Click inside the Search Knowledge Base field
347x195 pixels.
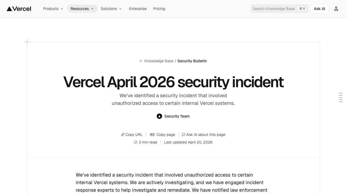tap(274, 8)
